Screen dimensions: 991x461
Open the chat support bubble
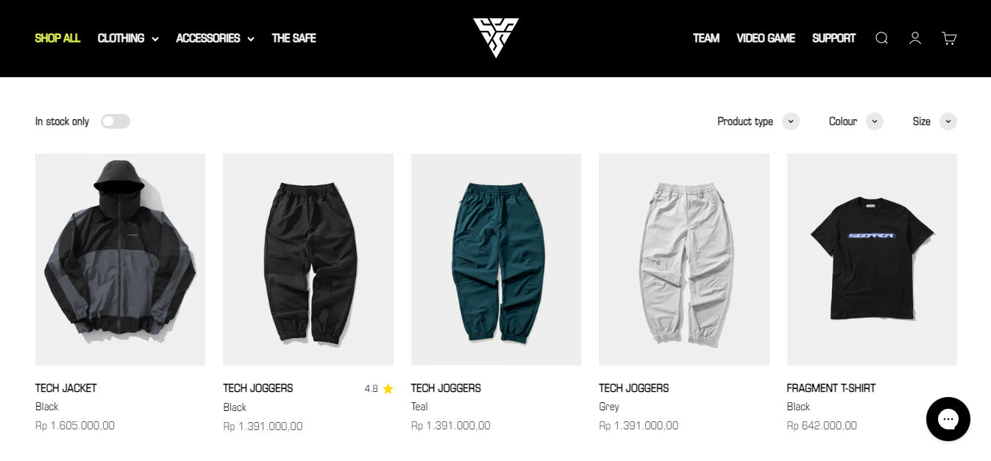point(948,419)
